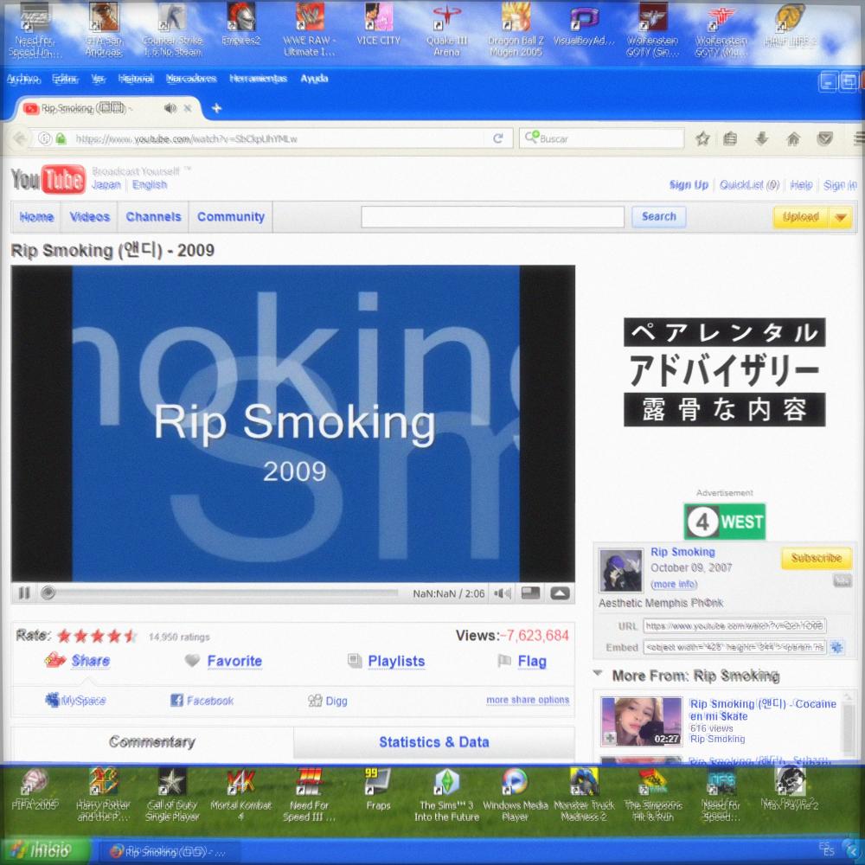Click inside the YouTube search input field
The width and height of the screenshot is (865, 865).
[493, 217]
